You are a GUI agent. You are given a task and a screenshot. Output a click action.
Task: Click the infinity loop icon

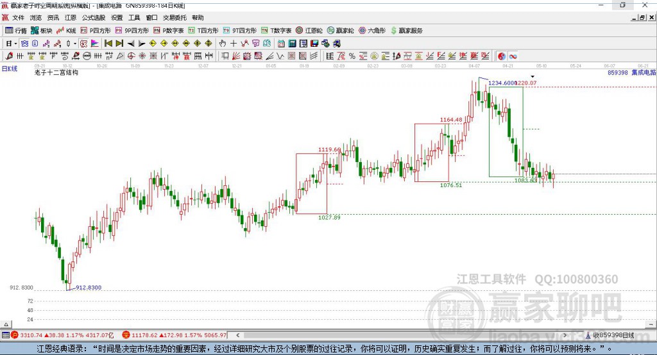(x=513, y=56)
